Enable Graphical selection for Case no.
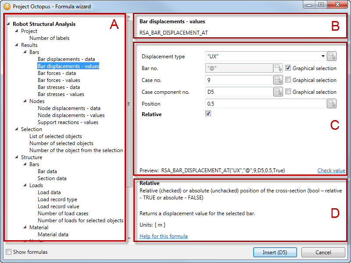The width and height of the screenshot is (351, 263). (288, 80)
